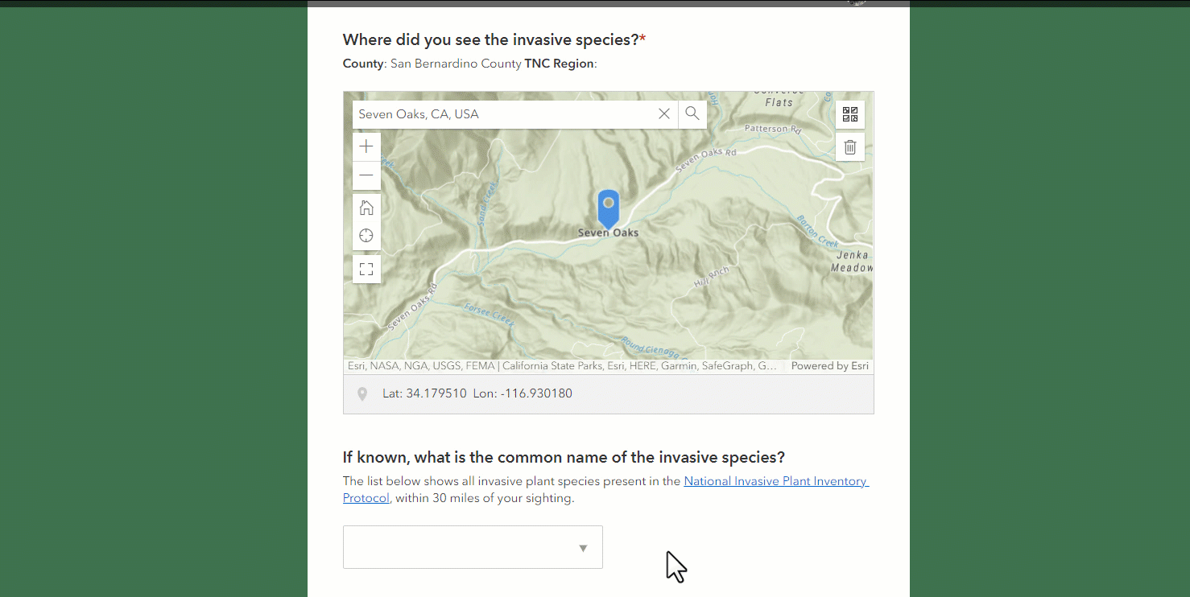Return map to home extent
This screenshot has height=597, width=1190.
point(366,208)
